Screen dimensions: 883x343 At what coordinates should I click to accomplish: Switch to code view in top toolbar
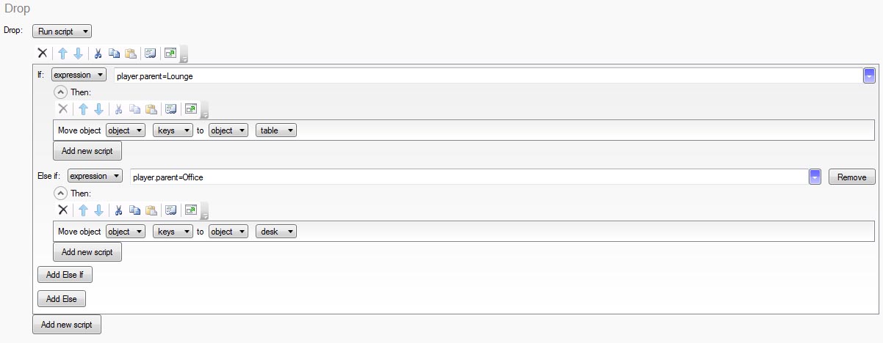tap(150, 54)
